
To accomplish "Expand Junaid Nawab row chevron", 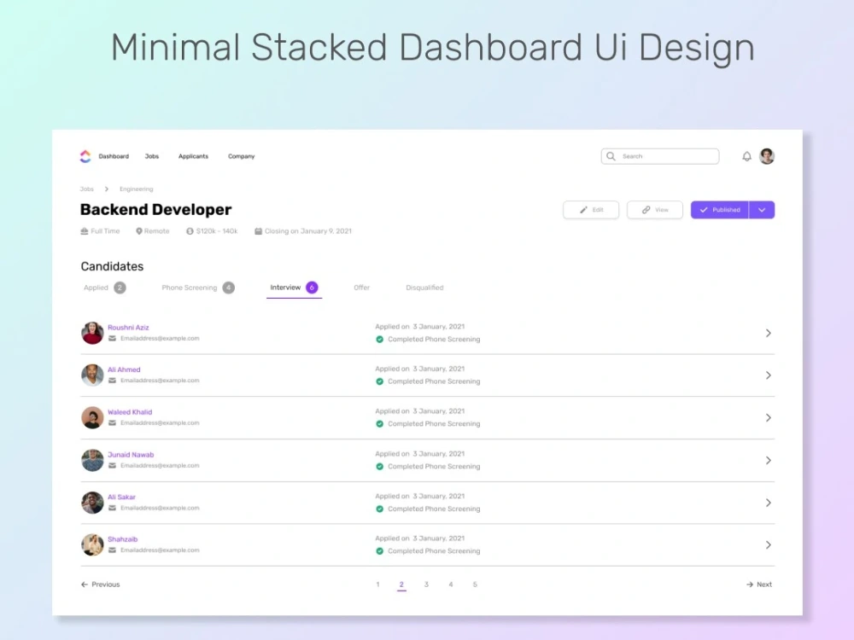I will [x=769, y=461].
